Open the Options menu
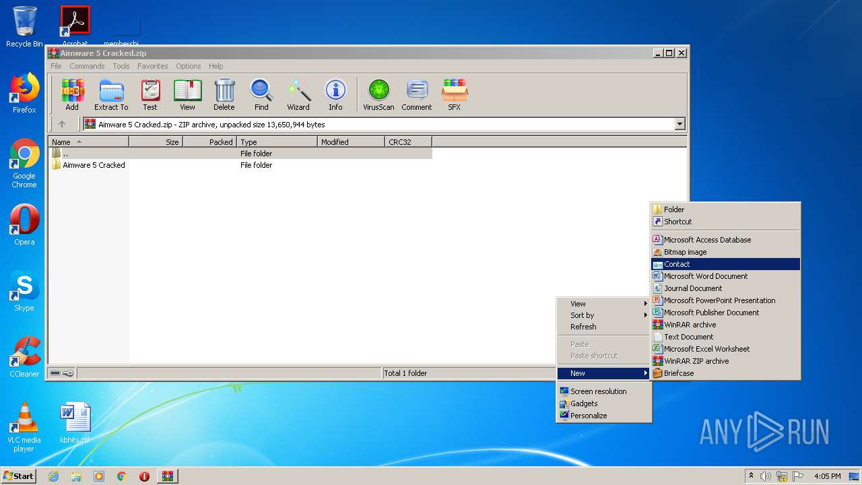The image size is (862, 485). tap(189, 66)
